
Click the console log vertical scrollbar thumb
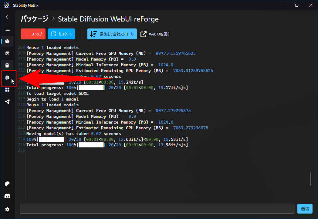pyautogui.click(x=311, y=179)
